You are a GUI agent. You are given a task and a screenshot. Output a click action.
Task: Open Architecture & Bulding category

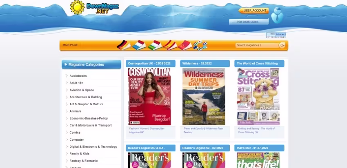86,97
